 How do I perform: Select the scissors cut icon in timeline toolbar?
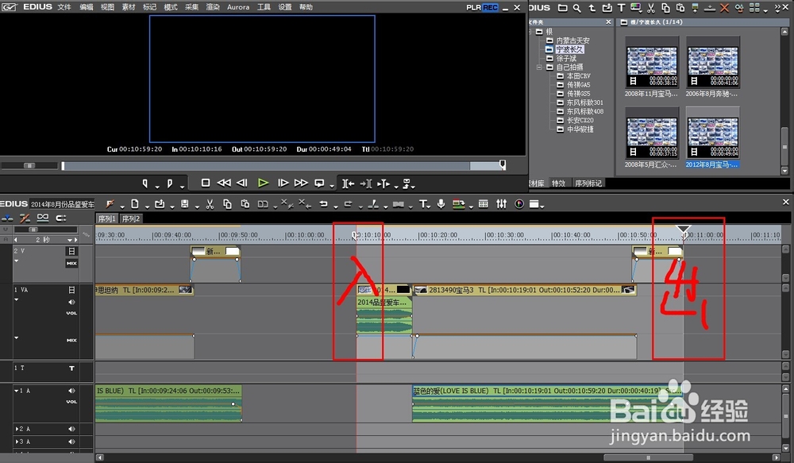210,204
